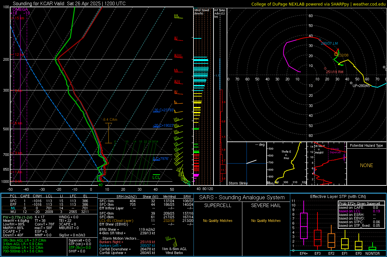
Task: Click the UP=280/45 hodograph label
Action: [361, 86]
